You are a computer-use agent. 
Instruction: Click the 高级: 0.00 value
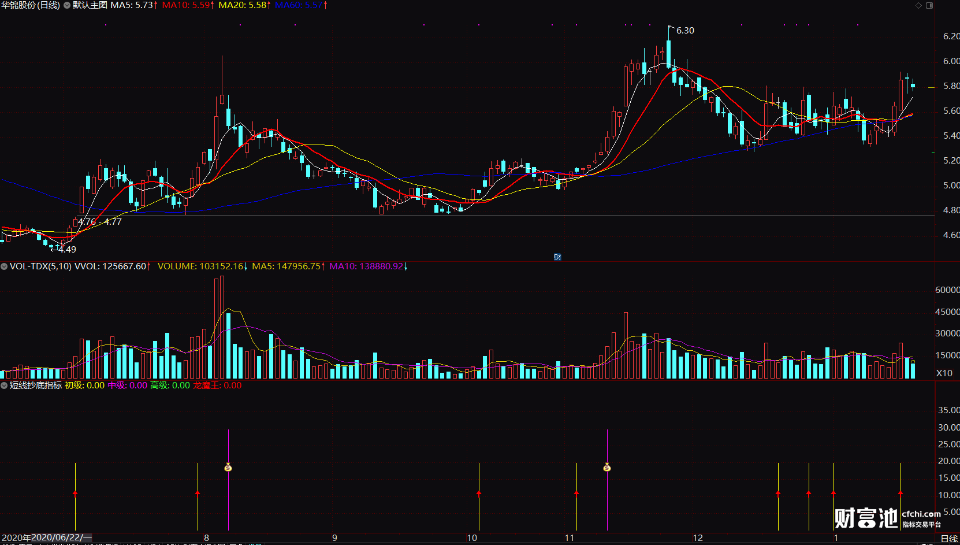point(170,385)
